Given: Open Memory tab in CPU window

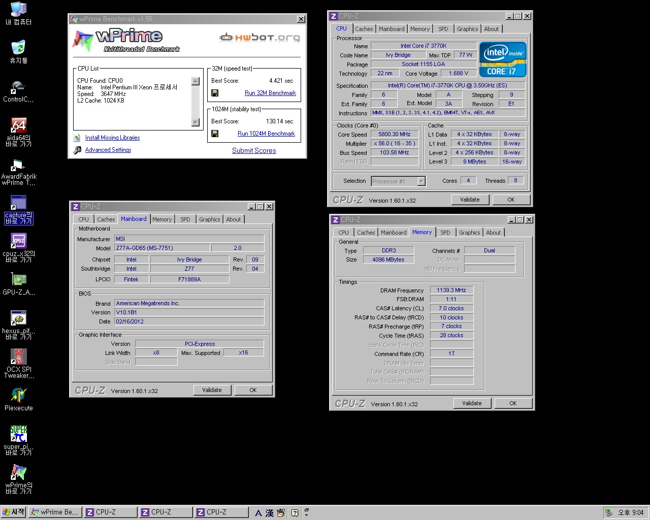Looking at the screenshot, I should 420,29.
